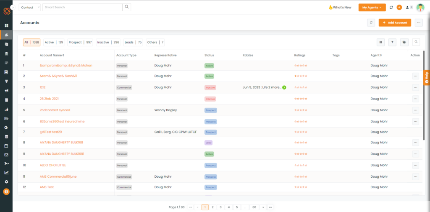The height and width of the screenshot is (212, 430).
Task: Sort by the Account Name column
Action: click(x=52, y=55)
